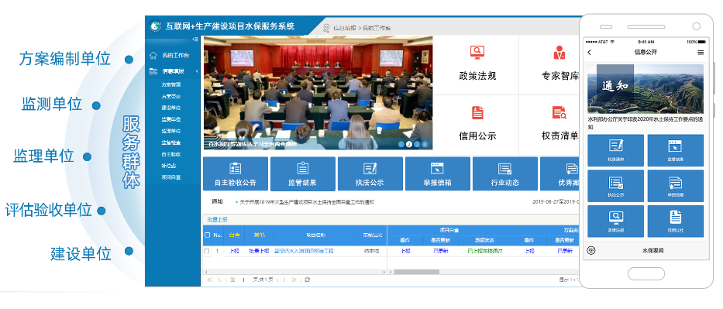This screenshot has width=723, height=309.
Task: Open 执法公示 tile
Action: click(x=370, y=173)
